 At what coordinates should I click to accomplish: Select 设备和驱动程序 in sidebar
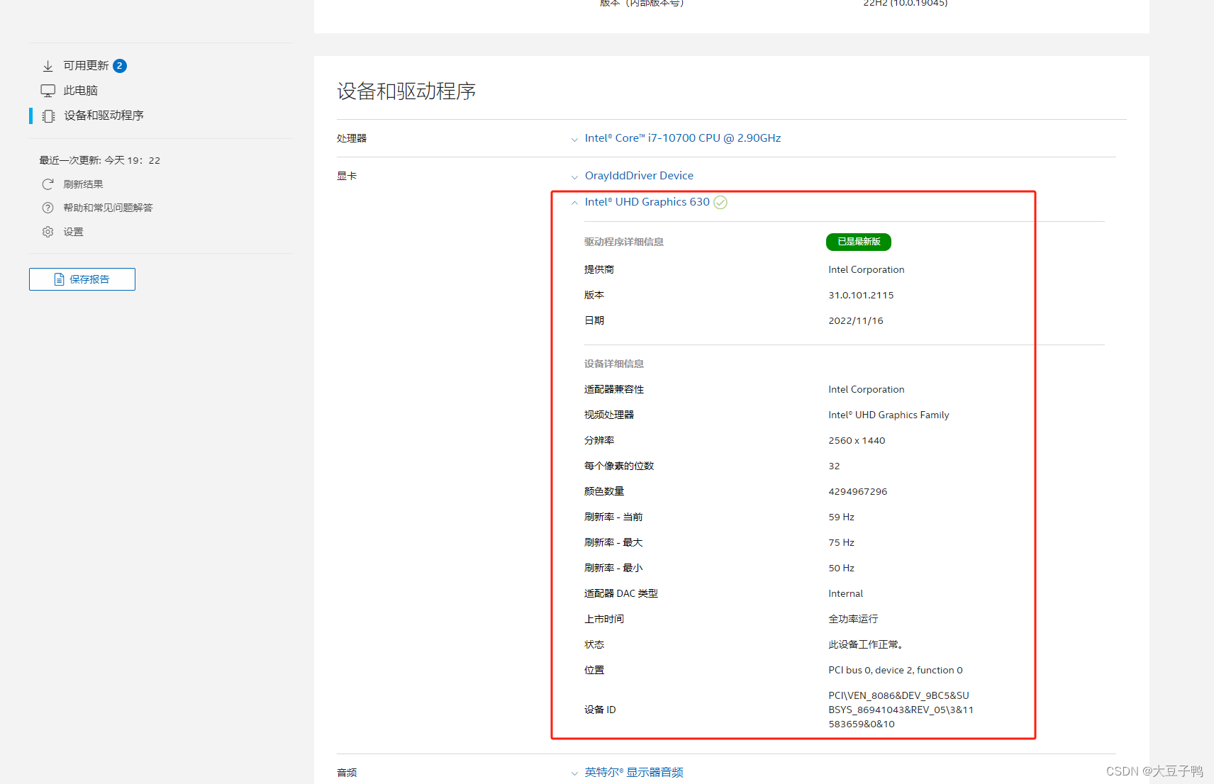point(104,116)
